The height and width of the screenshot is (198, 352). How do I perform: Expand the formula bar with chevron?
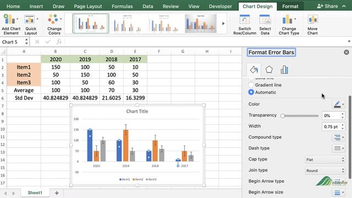[349, 41]
